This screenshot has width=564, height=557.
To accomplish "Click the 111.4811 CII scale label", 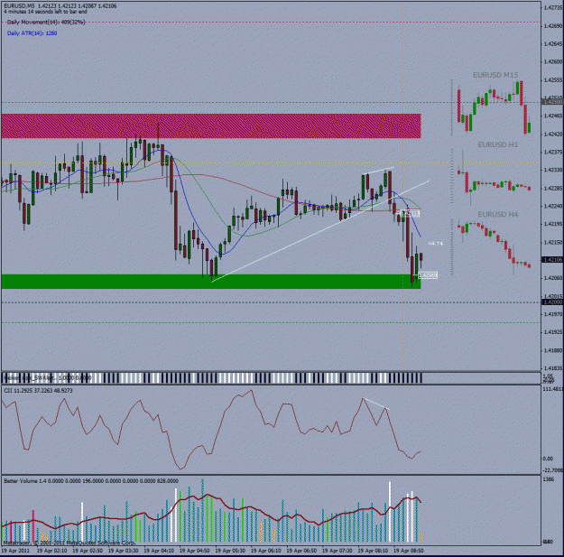I will tap(552, 389).
